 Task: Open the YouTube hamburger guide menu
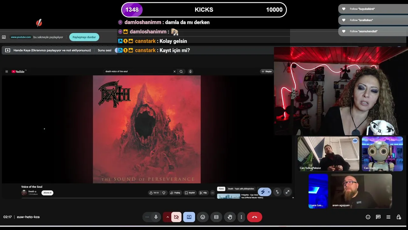click(6, 72)
